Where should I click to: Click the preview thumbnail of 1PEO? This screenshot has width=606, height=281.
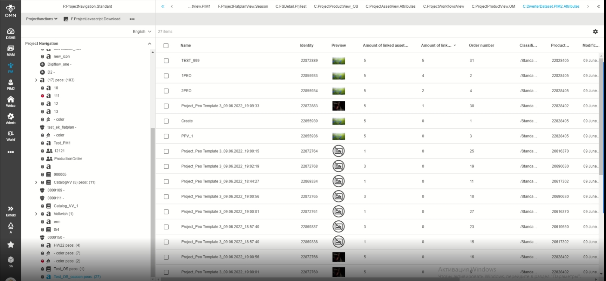(338, 76)
